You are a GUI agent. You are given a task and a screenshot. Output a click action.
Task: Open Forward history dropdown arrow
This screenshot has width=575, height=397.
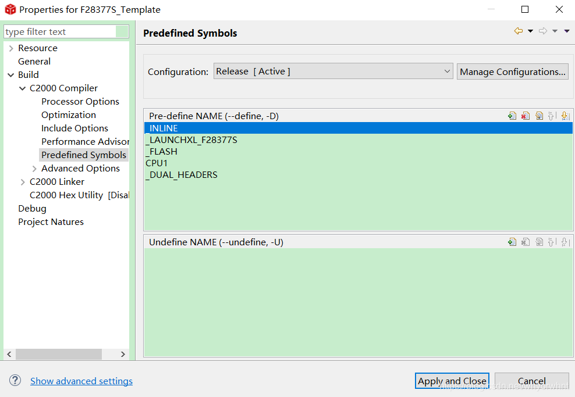coord(555,31)
